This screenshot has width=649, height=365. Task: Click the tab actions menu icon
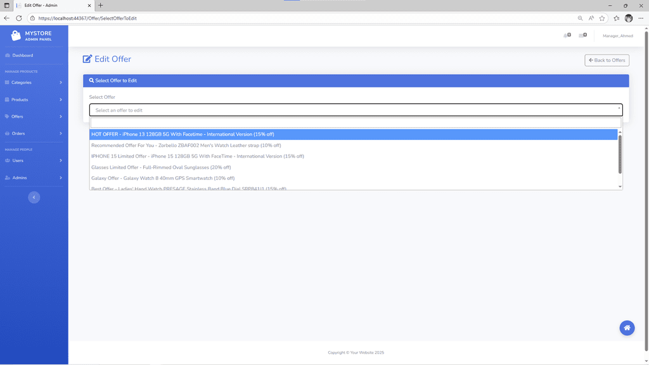tap(6, 5)
